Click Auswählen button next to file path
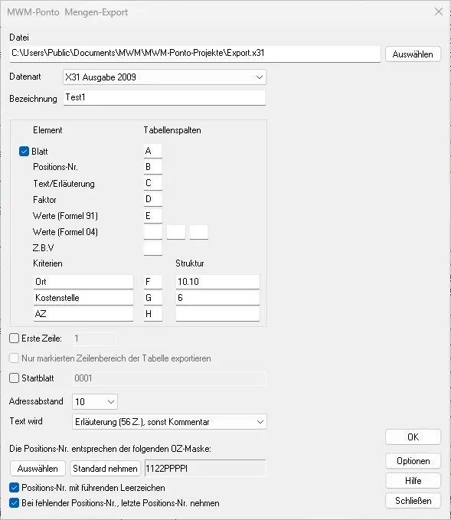 [413, 54]
